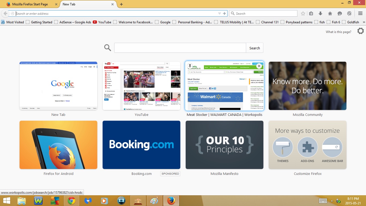Open Google bookmark in toolbar

point(163,22)
